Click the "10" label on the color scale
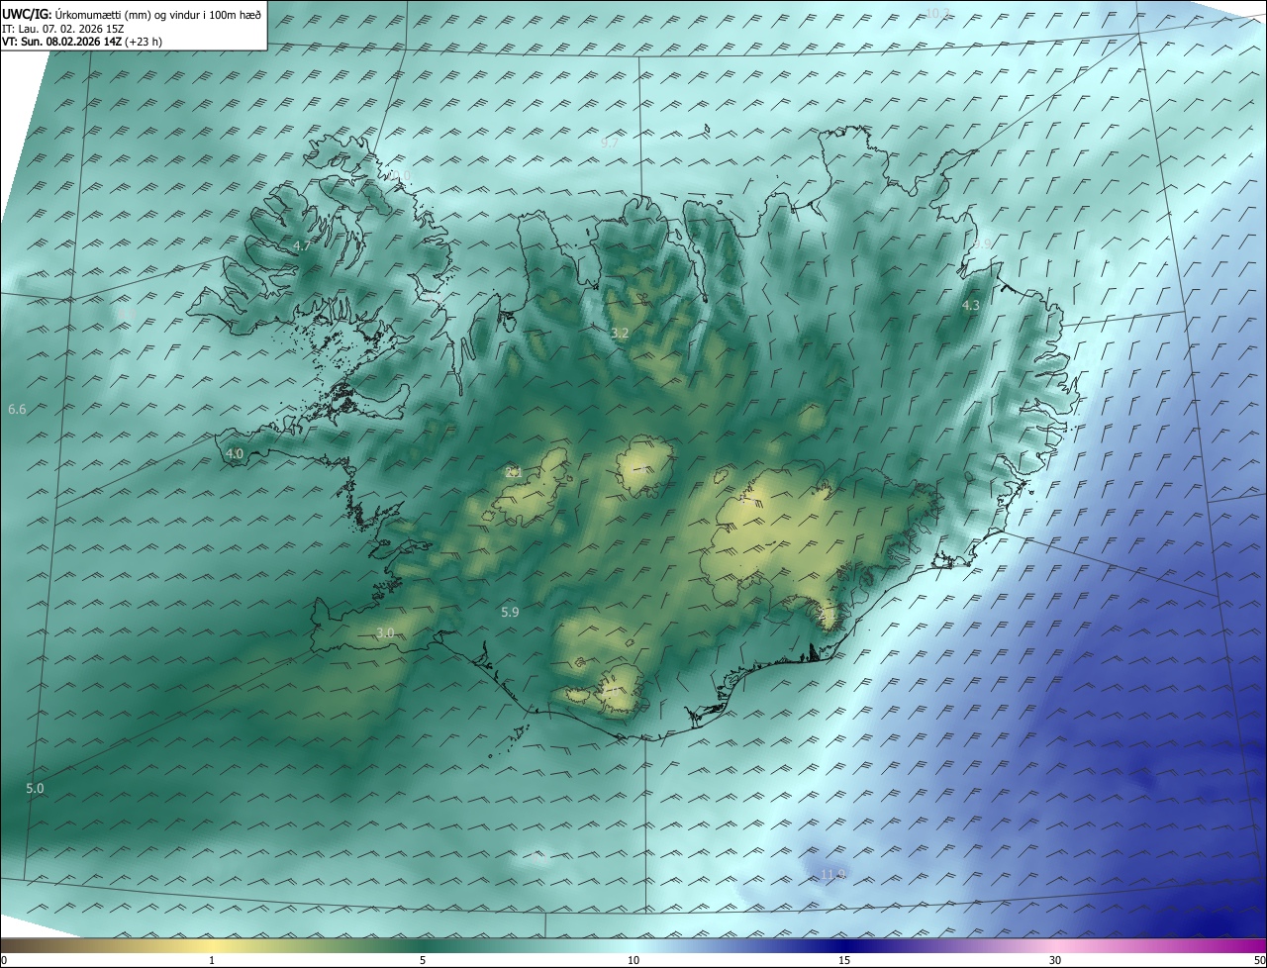 [633, 961]
